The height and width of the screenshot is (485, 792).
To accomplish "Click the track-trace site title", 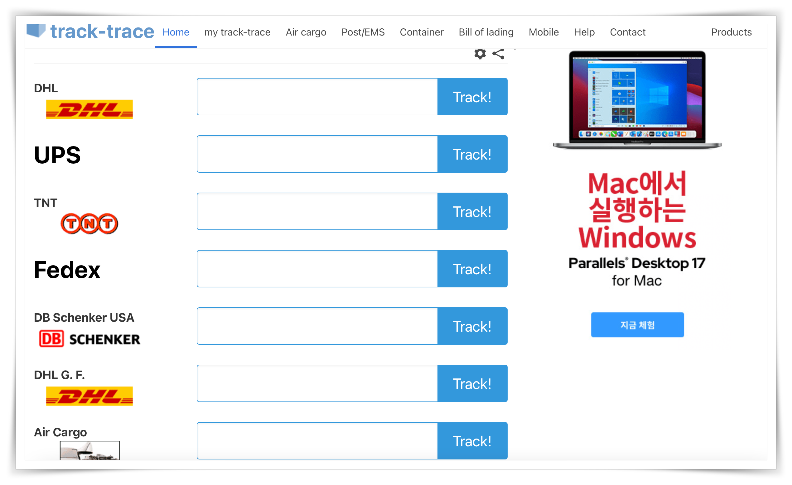I will (102, 31).
